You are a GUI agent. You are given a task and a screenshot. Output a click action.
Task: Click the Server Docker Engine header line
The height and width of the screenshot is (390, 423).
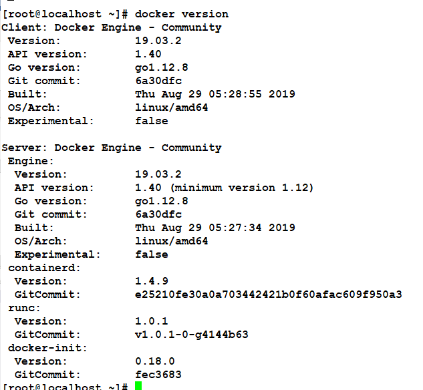pyautogui.click(x=112, y=148)
